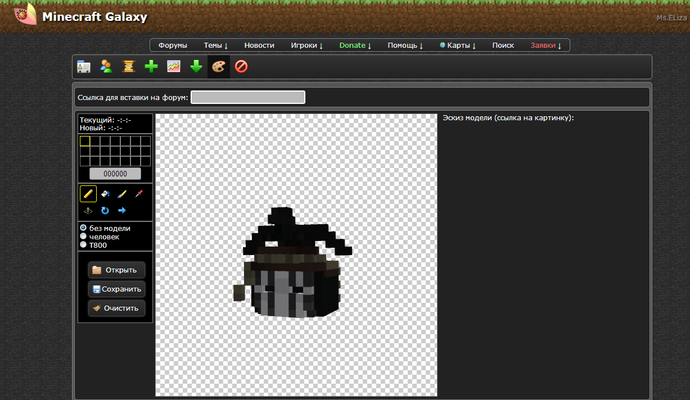Image resolution: width=690 pixels, height=400 pixels.
Task: Click the 'Текущий: -:-:-' status text
Action: [x=106, y=120]
